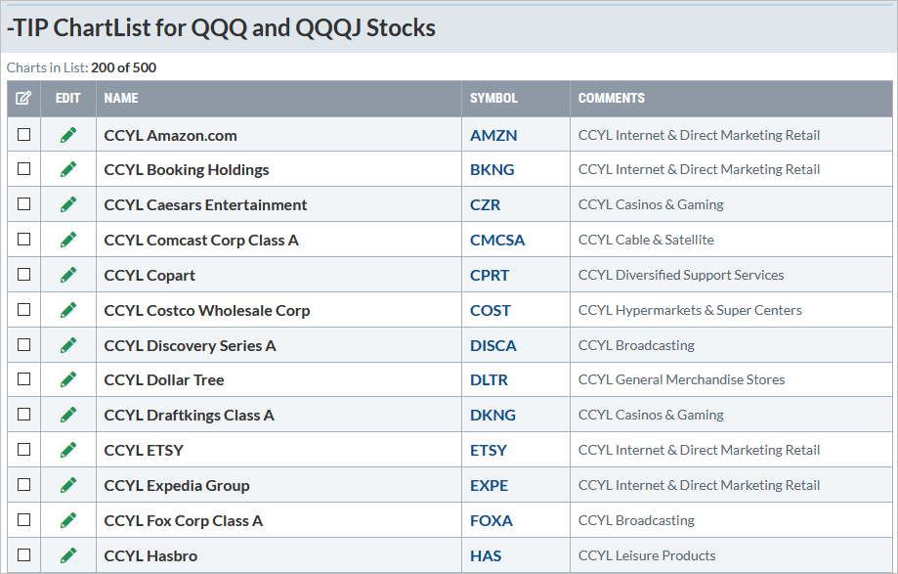This screenshot has width=898, height=574.
Task: Tick the Discovery Series A checkbox
Action: pyautogui.click(x=24, y=345)
